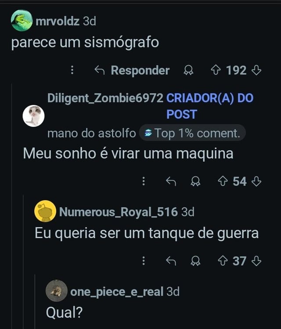Award Diligent_Zombie6972's comment
The width and height of the screenshot is (281, 329).
(195, 181)
